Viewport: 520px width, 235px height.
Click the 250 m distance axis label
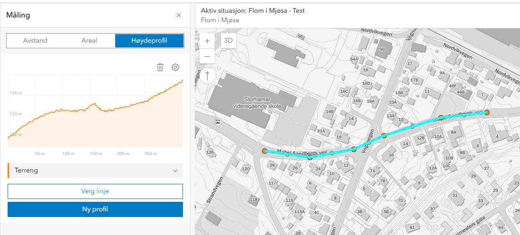click(151, 154)
